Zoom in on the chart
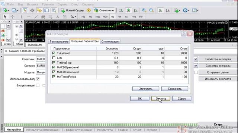This screenshot has height=133, width=238. tap(144, 10)
